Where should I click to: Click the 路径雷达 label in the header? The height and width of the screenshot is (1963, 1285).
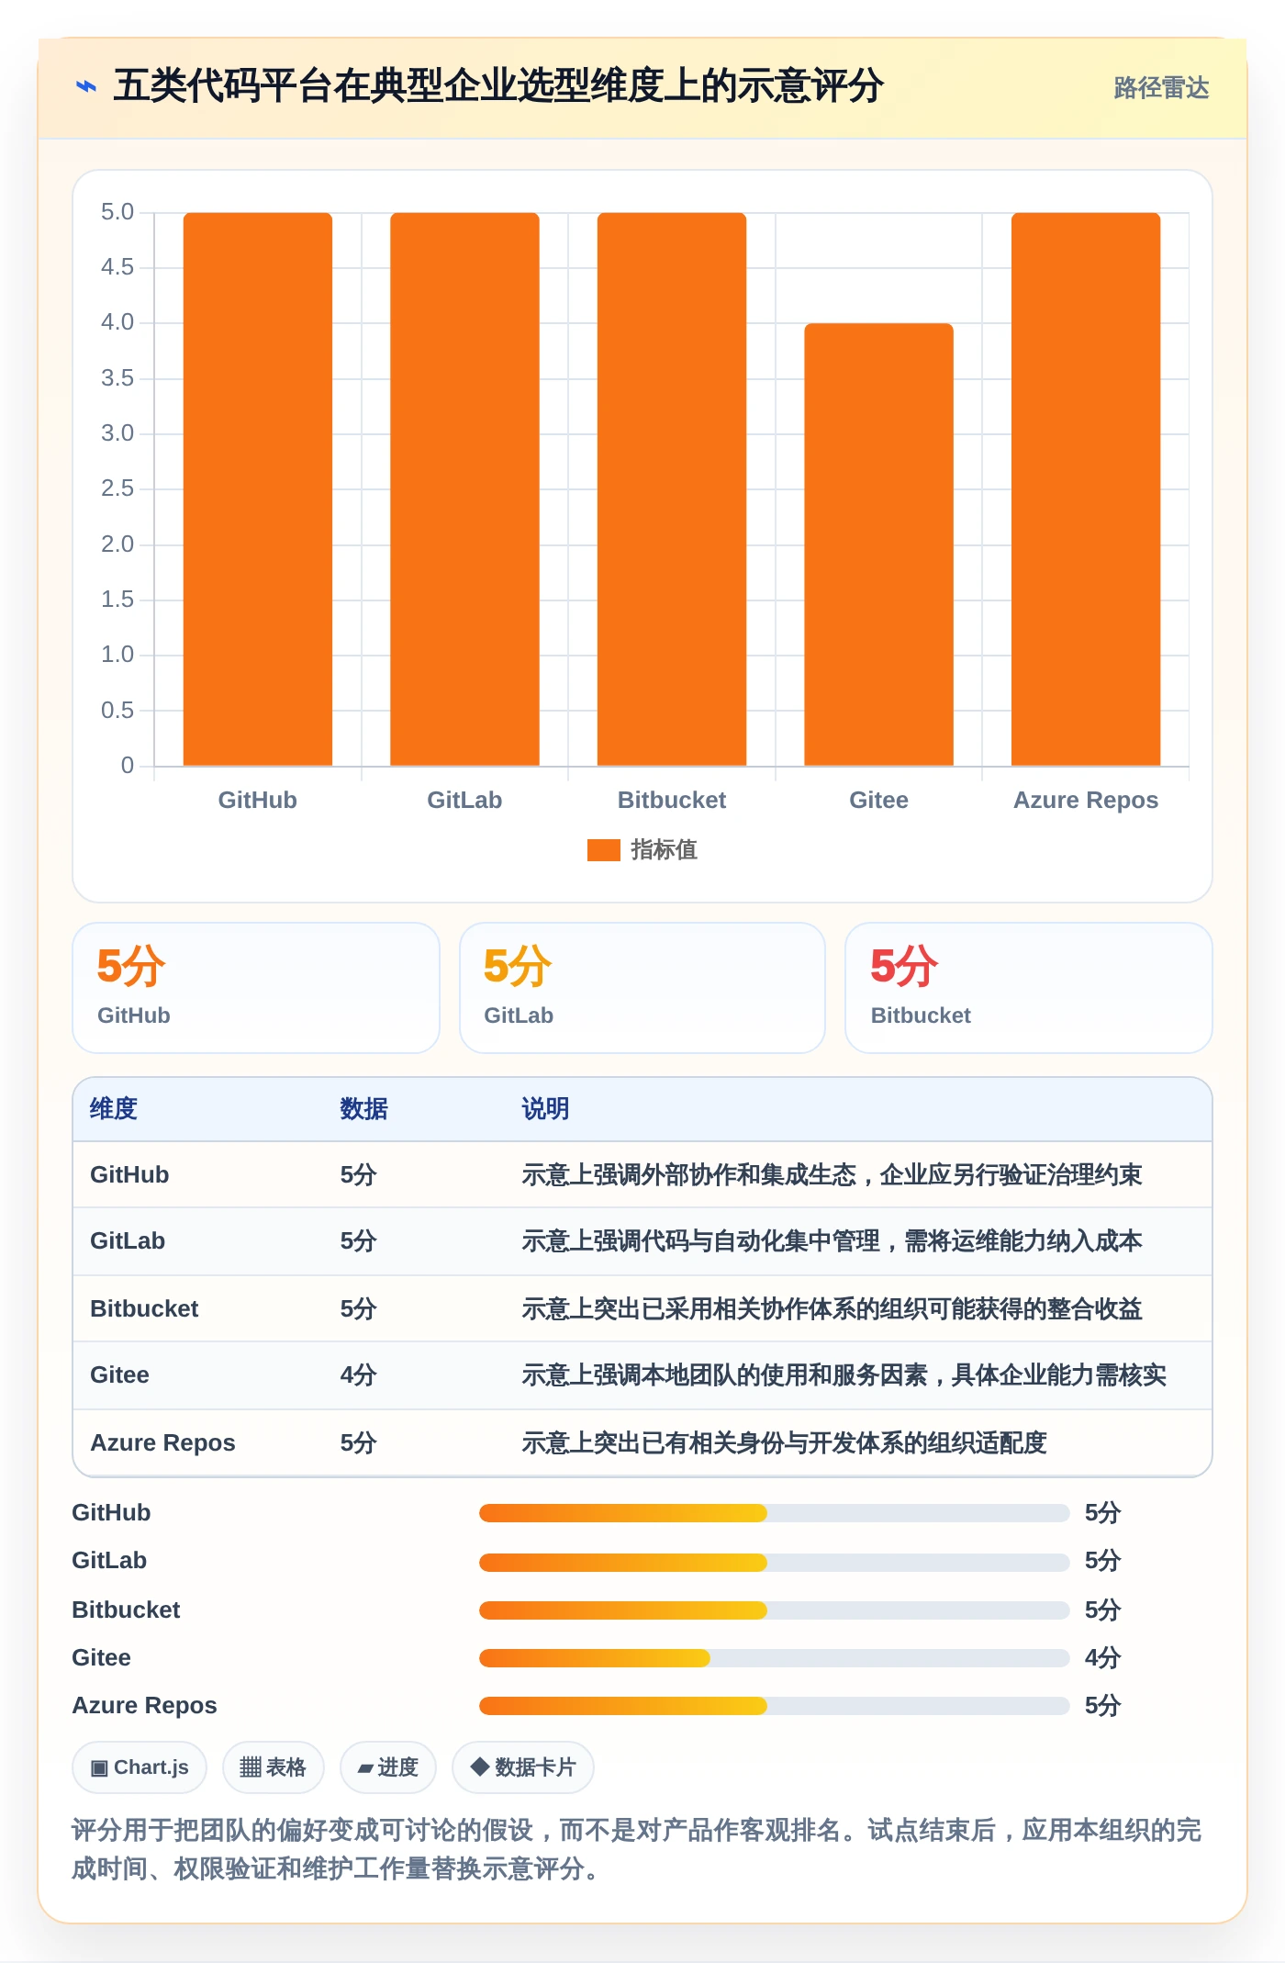tap(1161, 87)
